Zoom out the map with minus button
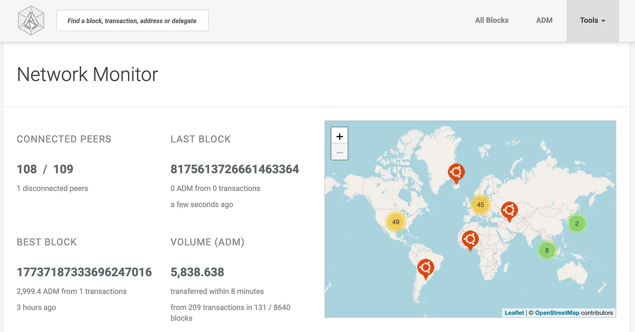 pyautogui.click(x=340, y=152)
